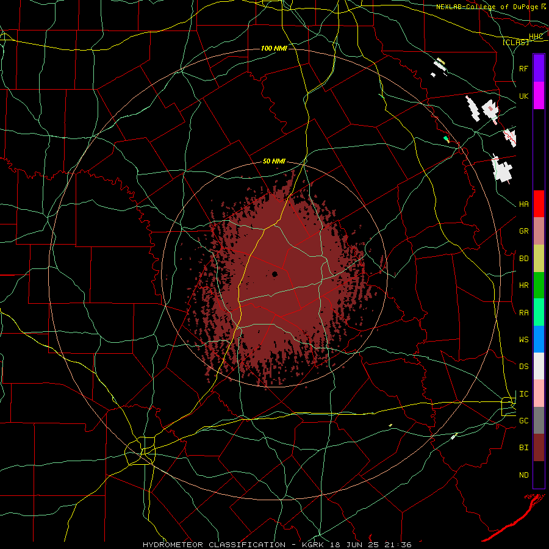Click the GR legend label

point(523,231)
